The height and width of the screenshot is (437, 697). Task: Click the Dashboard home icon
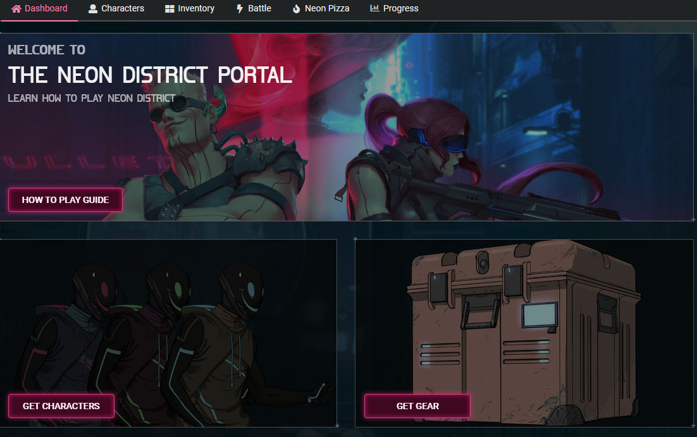pyautogui.click(x=16, y=8)
